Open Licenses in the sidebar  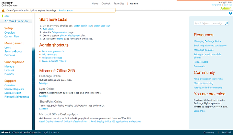9,70
